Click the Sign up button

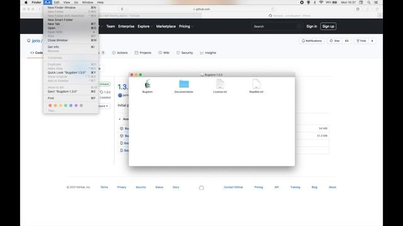[x=328, y=26]
